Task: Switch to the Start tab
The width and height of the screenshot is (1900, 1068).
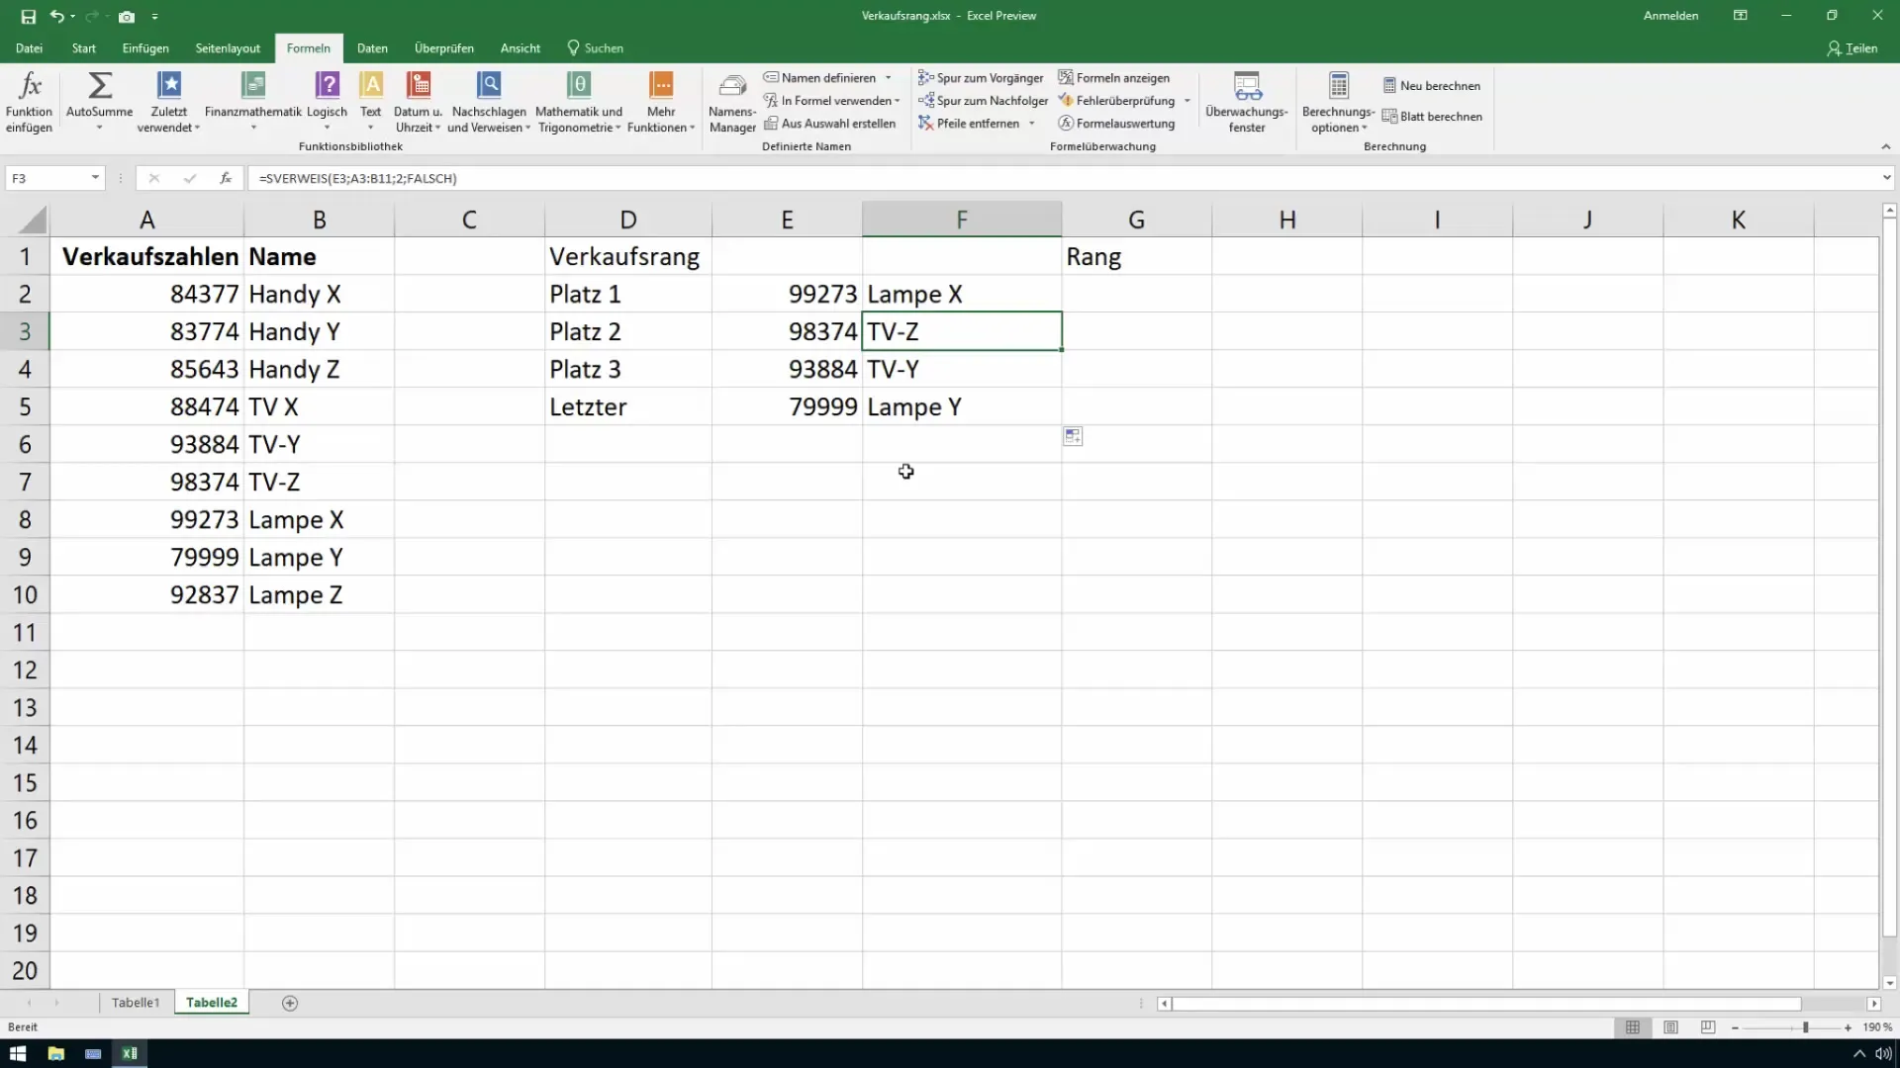Action: pyautogui.click(x=84, y=48)
